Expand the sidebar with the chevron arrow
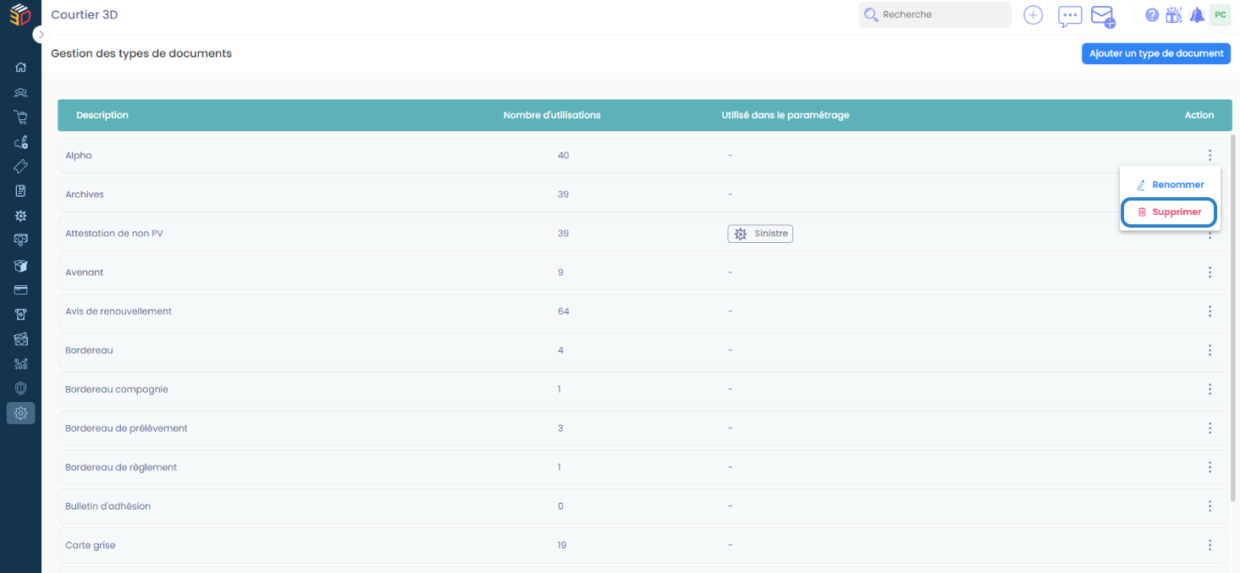 [x=41, y=35]
